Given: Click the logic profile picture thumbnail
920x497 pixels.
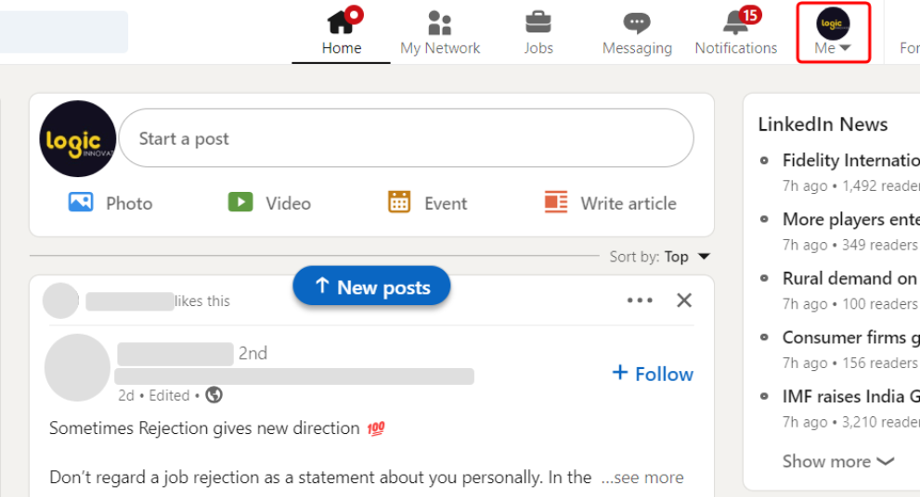Looking at the screenshot, I should coord(77,139).
